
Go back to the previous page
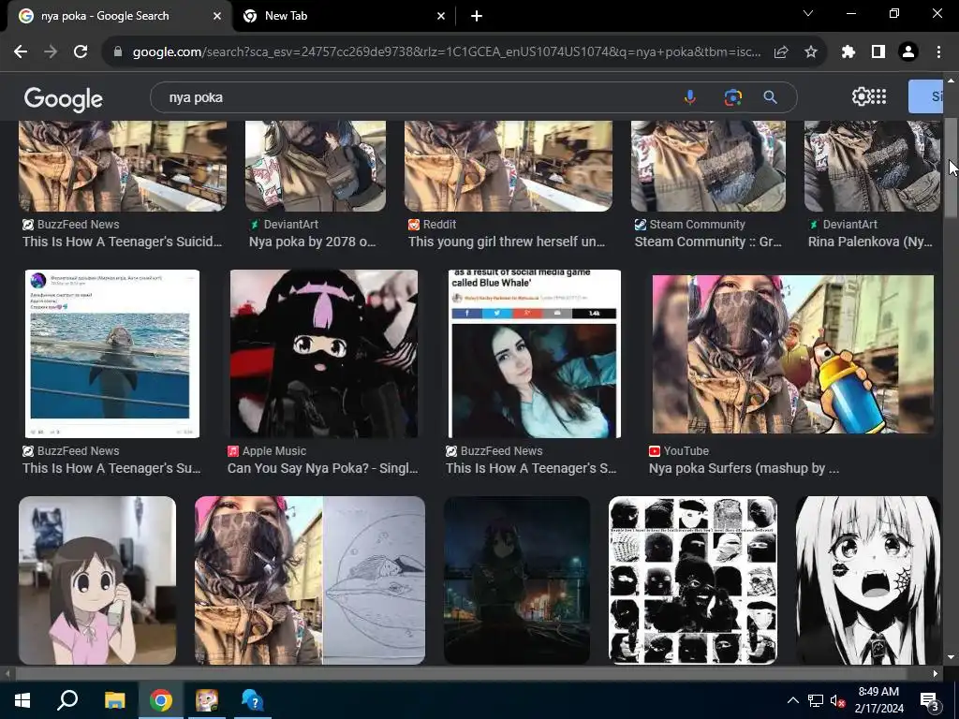pos(21,52)
